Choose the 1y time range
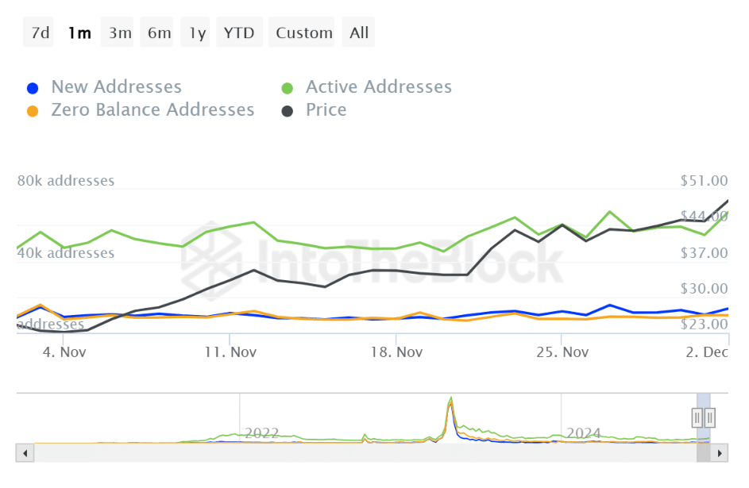Image resolution: width=749 pixels, height=488 pixels. tap(195, 33)
